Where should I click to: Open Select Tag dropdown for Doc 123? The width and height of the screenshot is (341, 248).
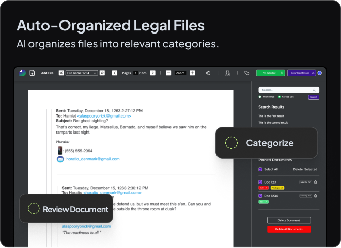305,182
